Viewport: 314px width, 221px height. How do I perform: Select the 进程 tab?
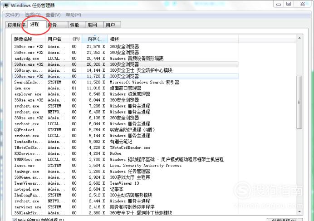37,24
